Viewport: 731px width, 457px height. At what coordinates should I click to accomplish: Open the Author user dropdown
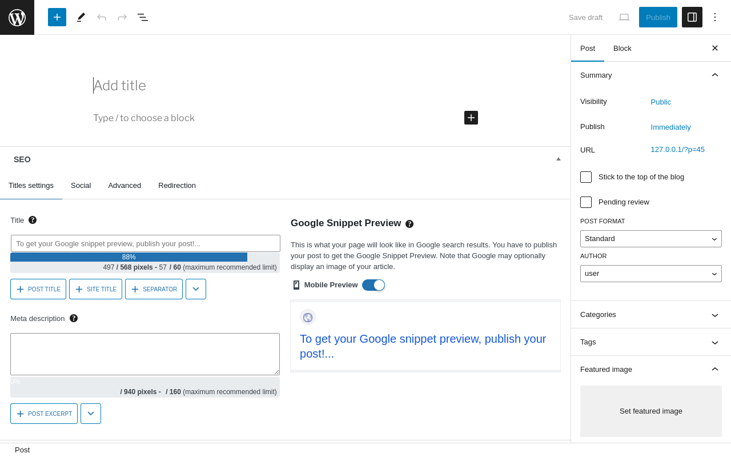click(651, 274)
